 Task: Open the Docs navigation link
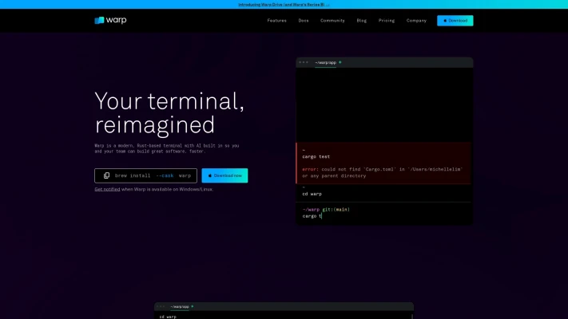[304, 21]
